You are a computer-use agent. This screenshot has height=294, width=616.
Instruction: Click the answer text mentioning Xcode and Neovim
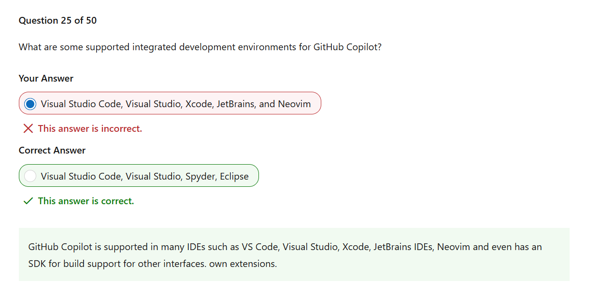tap(176, 104)
